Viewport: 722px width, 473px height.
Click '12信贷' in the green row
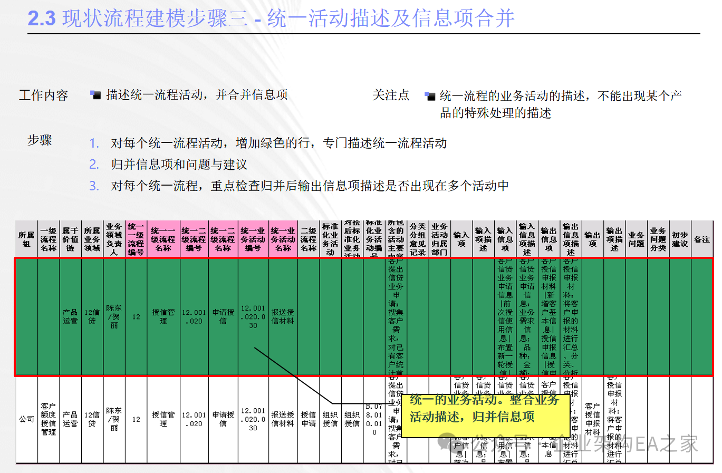point(92,316)
